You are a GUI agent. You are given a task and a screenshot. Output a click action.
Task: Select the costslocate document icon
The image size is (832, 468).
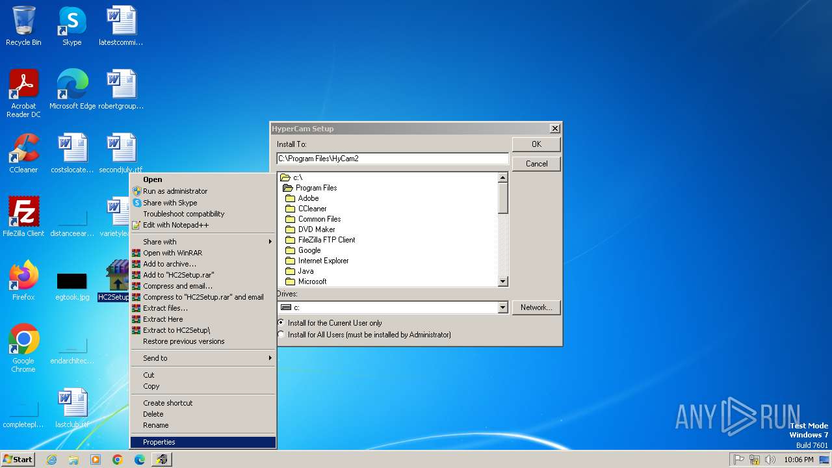[x=72, y=153]
